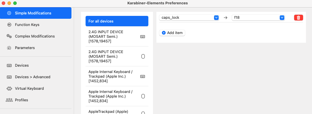Select the AppleTrackpad device entry
312x114 pixels.
(117, 110)
